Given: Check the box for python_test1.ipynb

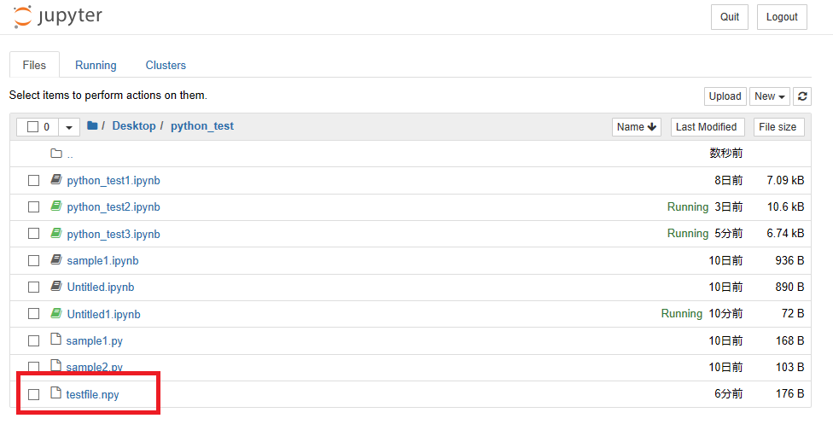Looking at the screenshot, I should tap(33, 181).
